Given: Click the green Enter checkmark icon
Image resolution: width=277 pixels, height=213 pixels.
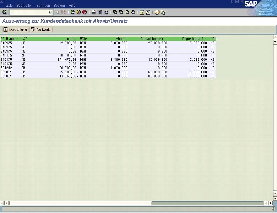Looking at the screenshot, I should 5,12.
